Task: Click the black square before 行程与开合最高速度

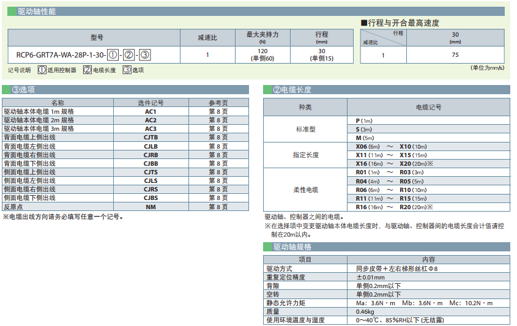Action: click(364, 23)
